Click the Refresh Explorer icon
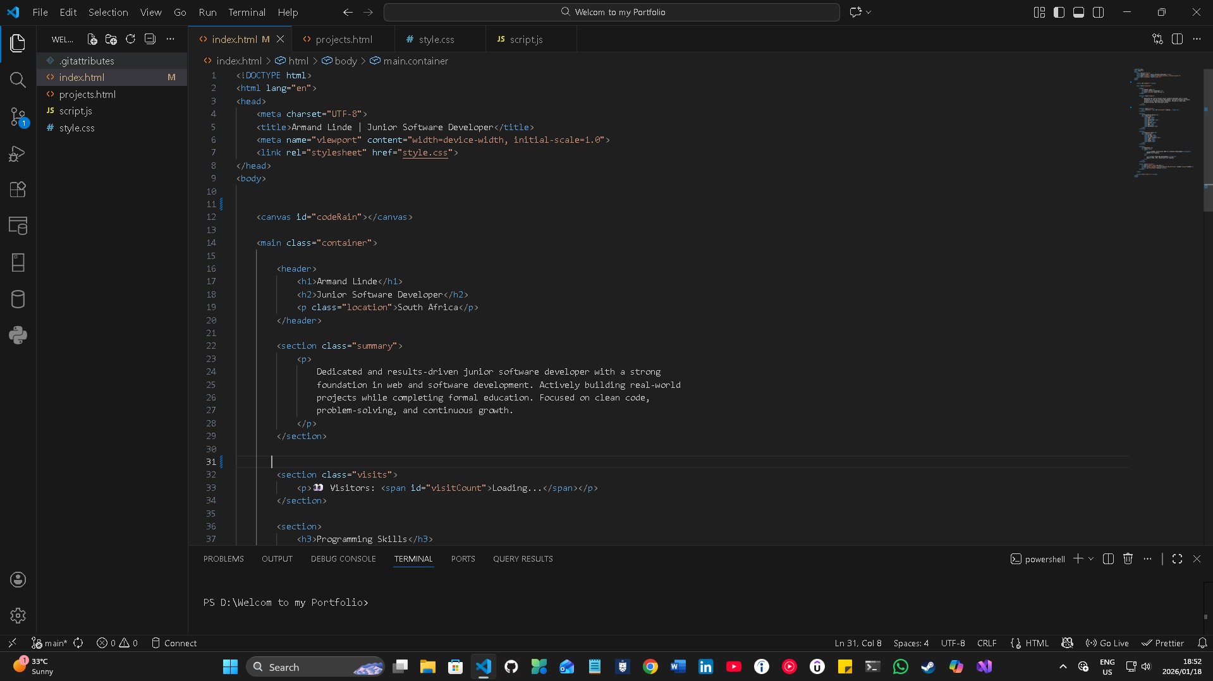 (130, 39)
